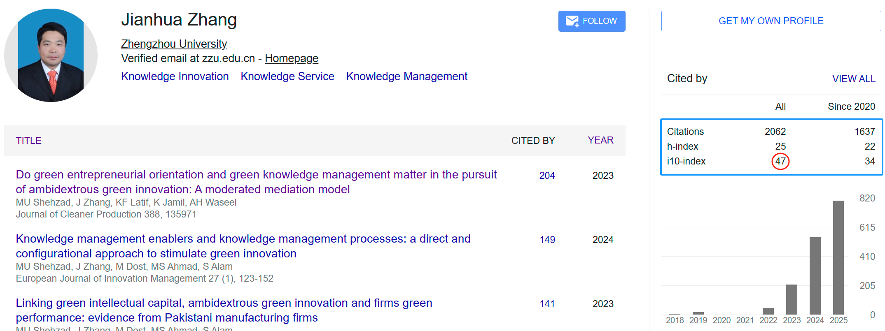Click the 2025 bar in citation chart
Screen dimensions: 885x331
[x=838, y=257]
